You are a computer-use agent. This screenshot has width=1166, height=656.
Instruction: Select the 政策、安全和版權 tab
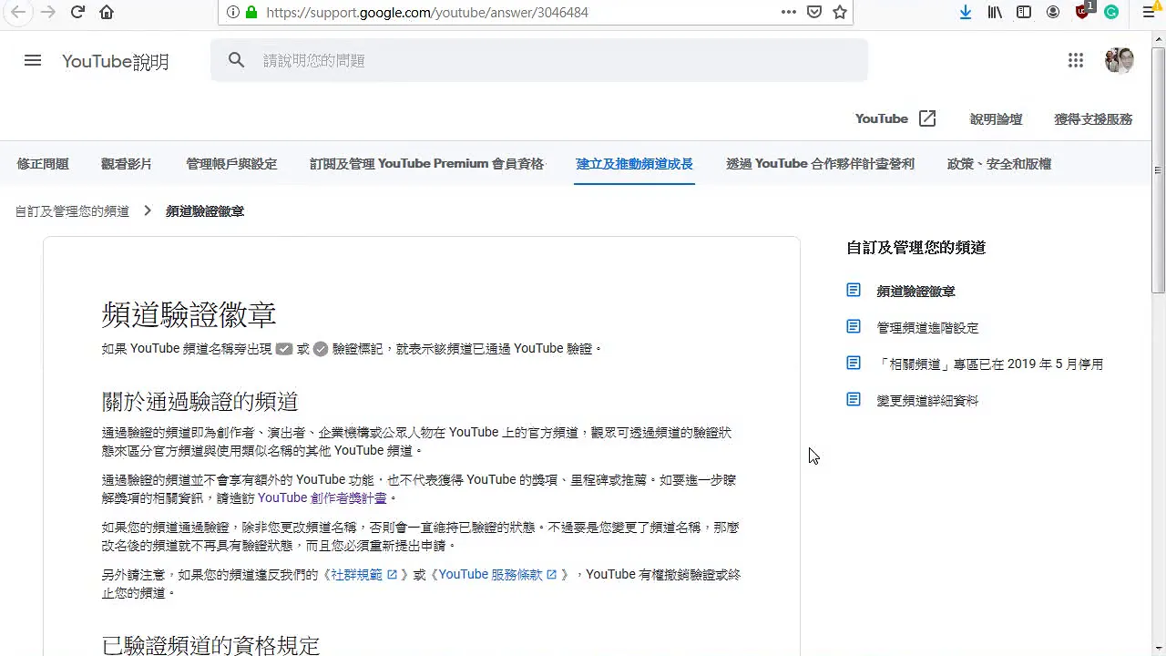coord(999,164)
